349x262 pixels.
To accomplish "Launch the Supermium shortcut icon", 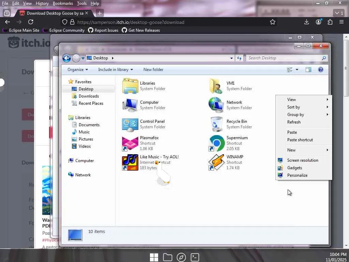I will [x=216, y=143].
